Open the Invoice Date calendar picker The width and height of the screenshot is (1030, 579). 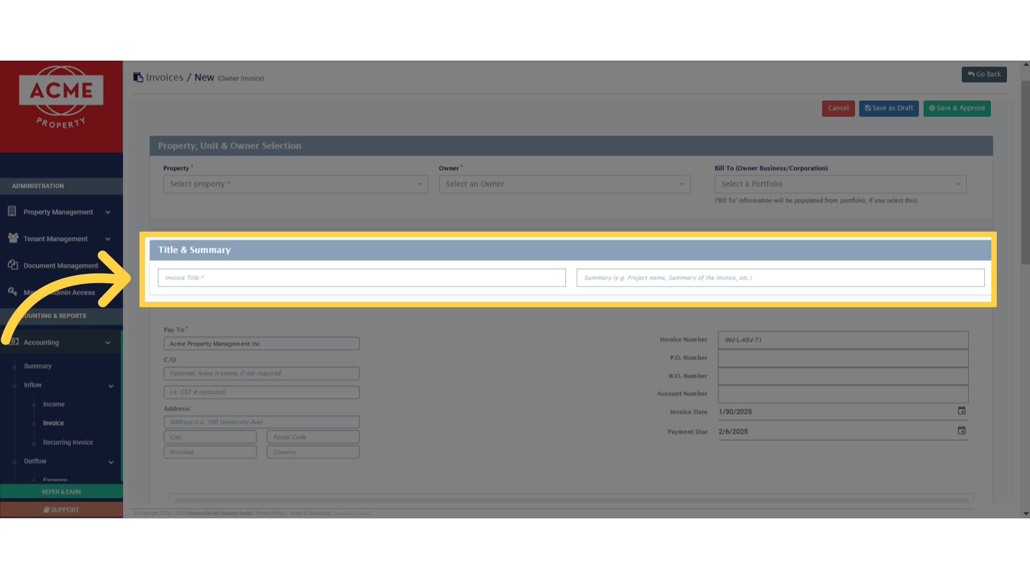(961, 411)
